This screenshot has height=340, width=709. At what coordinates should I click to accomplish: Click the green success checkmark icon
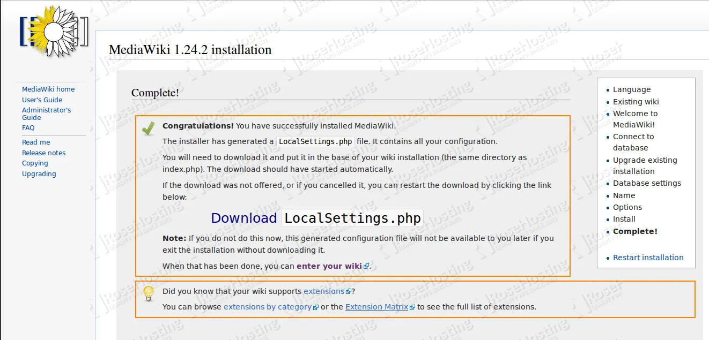click(x=148, y=127)
